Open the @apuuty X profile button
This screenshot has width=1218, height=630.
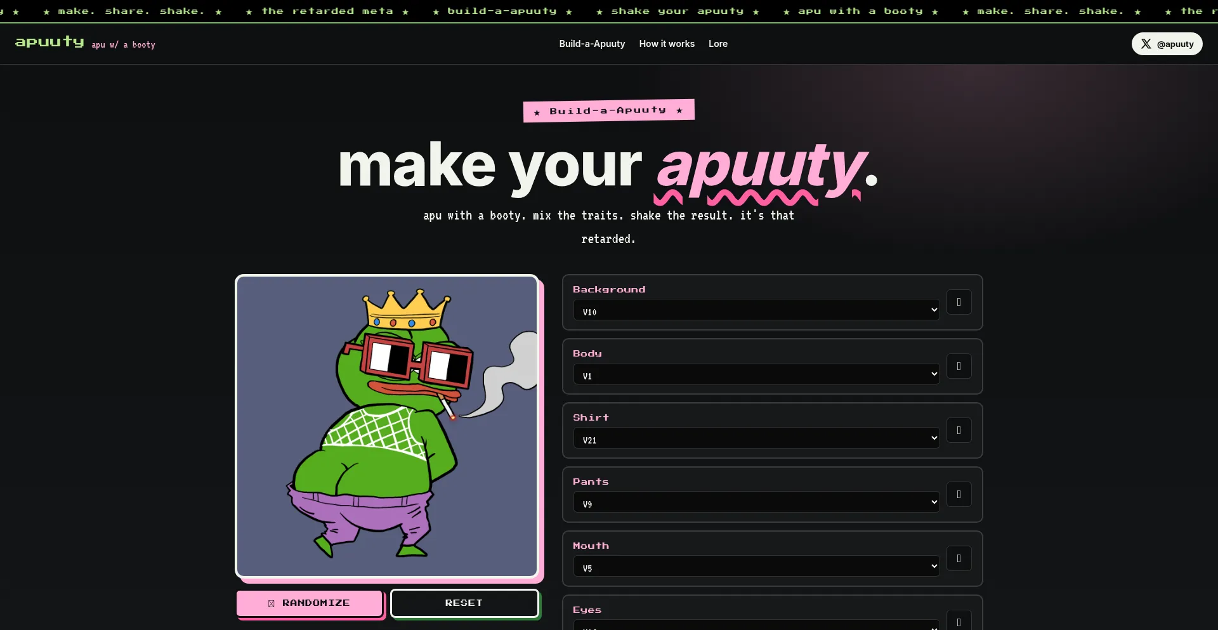[1167, 44]
